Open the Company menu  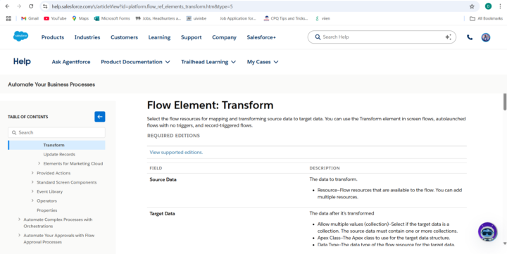[x=224, y=37]
